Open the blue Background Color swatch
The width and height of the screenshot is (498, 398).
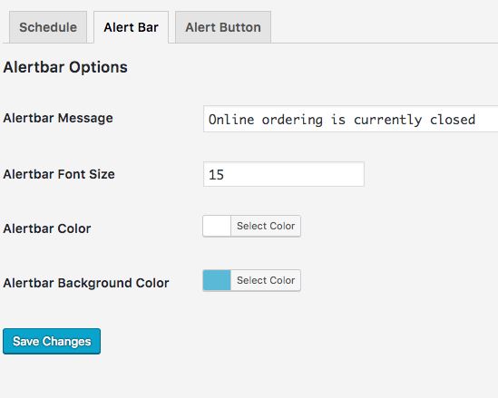tap(217, 280)
